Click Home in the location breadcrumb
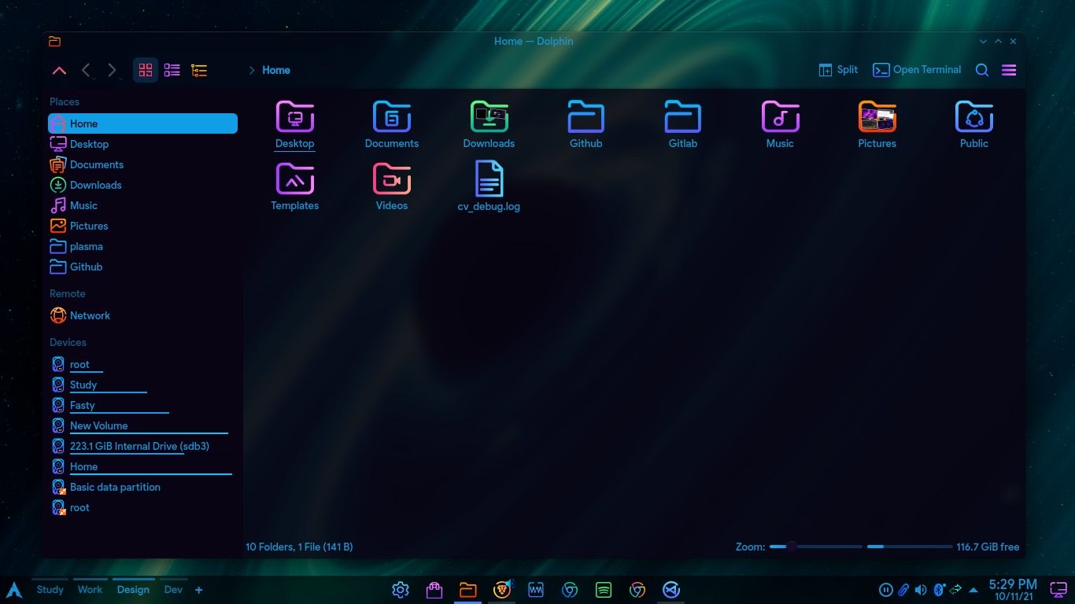Image resolution: width=1075 pixels, height=604 pixels. 276,70
